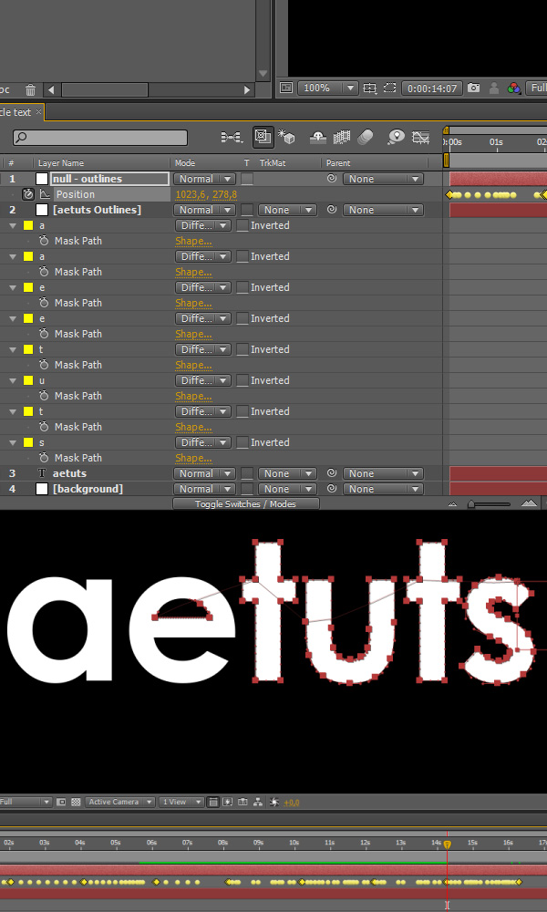Click the always preview this view icon
547x912 pixels.
click(286, 88)
